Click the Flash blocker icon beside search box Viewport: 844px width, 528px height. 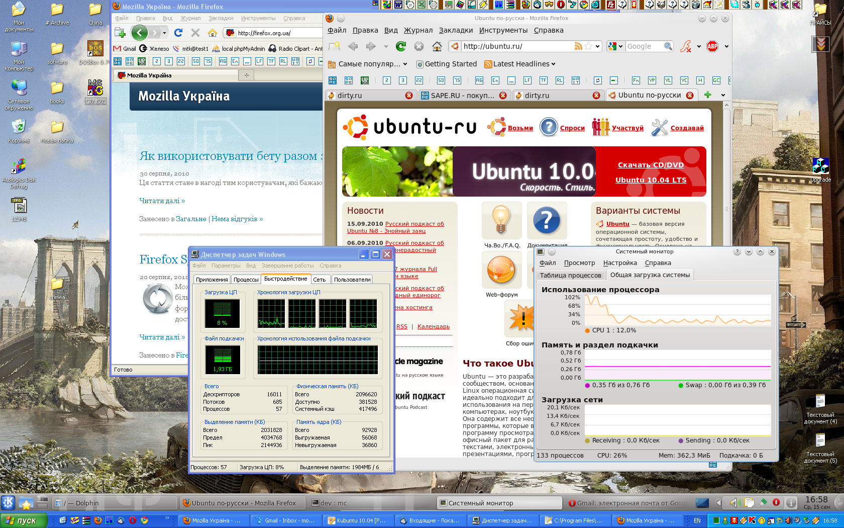click(x=686, y=46)
